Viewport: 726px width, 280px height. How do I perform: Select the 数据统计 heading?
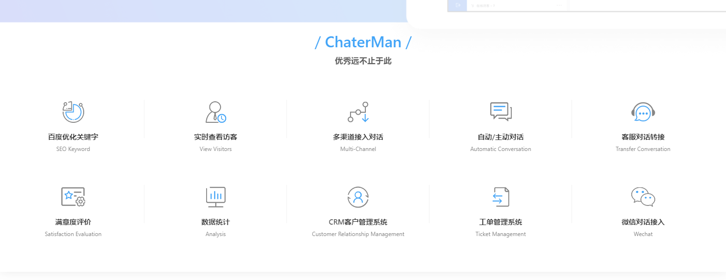tap(216, 222)
